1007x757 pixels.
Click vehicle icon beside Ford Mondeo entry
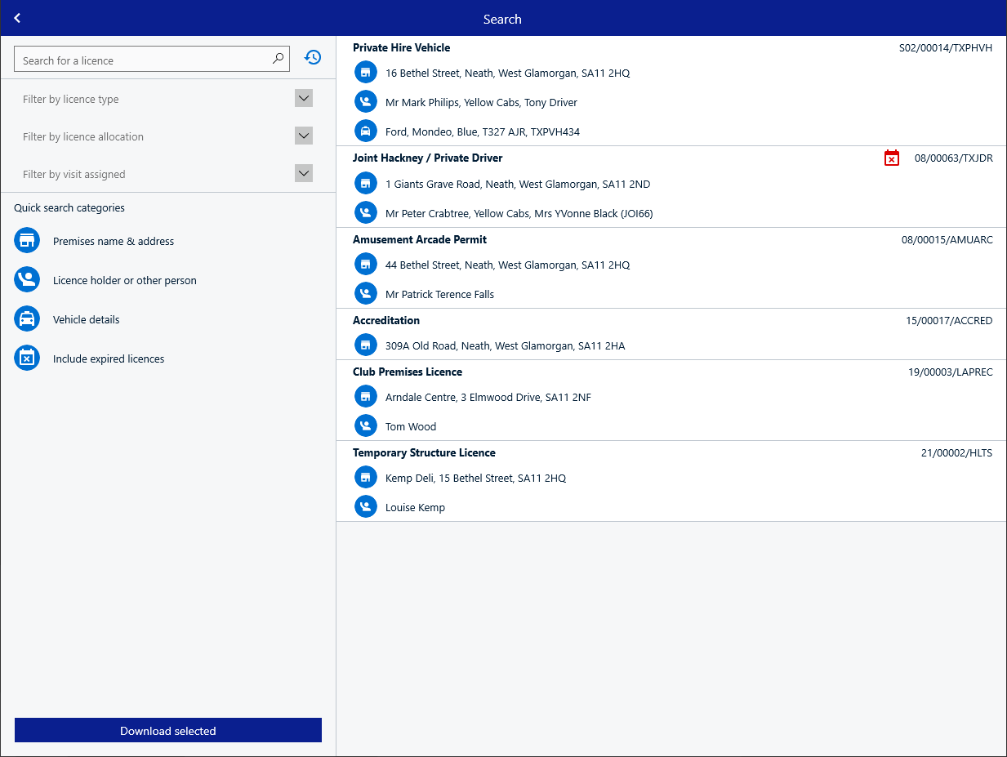[366, 131]
